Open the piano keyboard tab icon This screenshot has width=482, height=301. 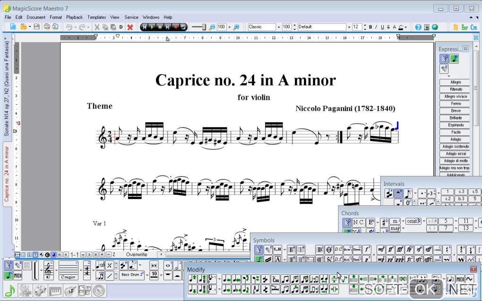pos(55,291)
